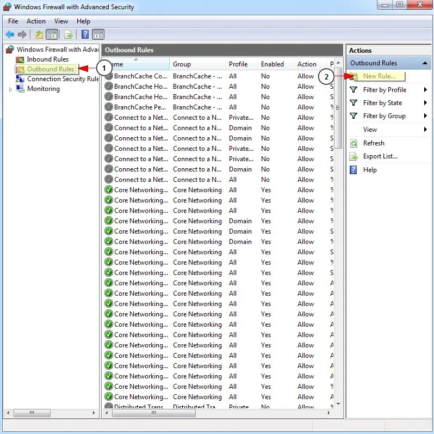434x434 pixels.
Task: Click the 'Windows Firewall with Adva' root node
Action: coord(58,50)
